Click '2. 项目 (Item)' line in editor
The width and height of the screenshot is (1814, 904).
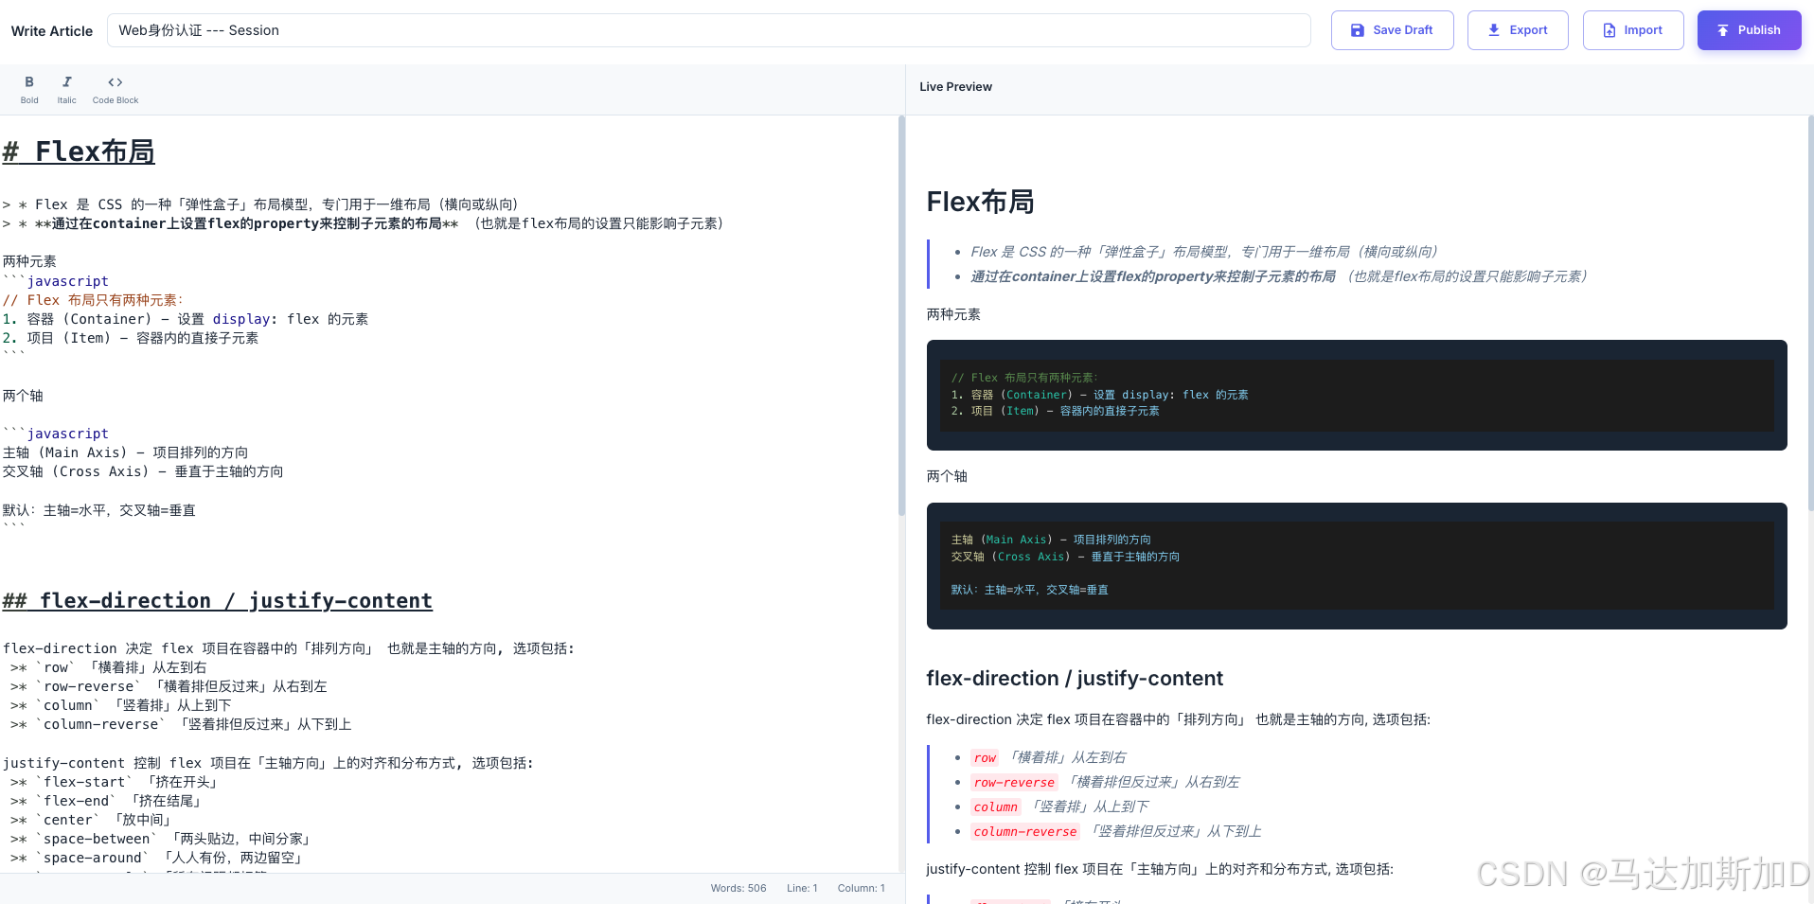pyautogui.click(x=131, y=338)
